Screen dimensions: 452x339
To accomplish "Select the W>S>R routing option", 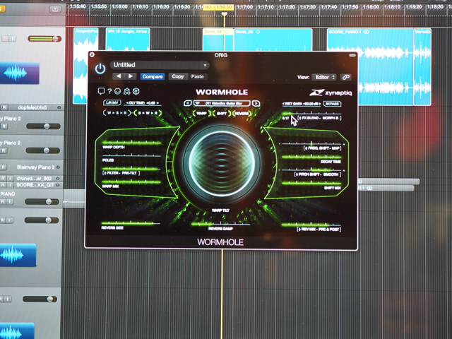I will tap(117, 113).
